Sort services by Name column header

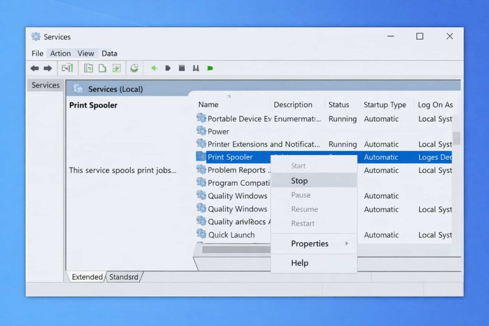pos(209,105)
